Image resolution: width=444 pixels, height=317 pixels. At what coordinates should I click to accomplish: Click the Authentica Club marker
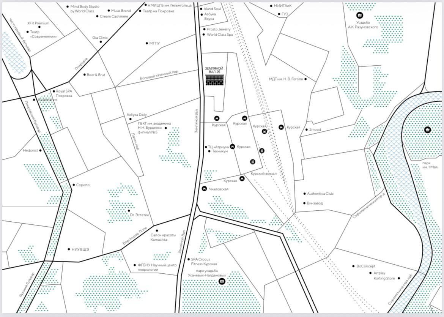click(x=304, y=194)
